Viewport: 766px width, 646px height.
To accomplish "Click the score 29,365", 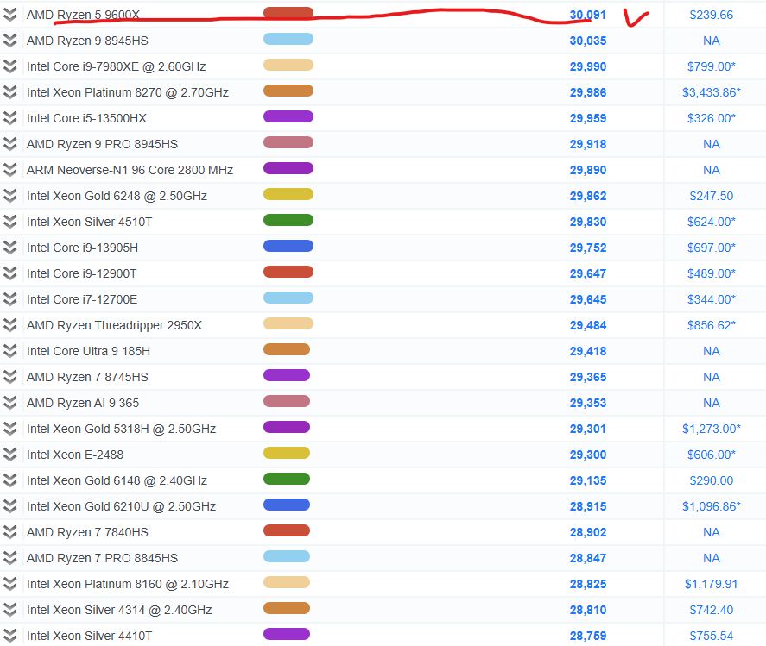I will (588, 377).
